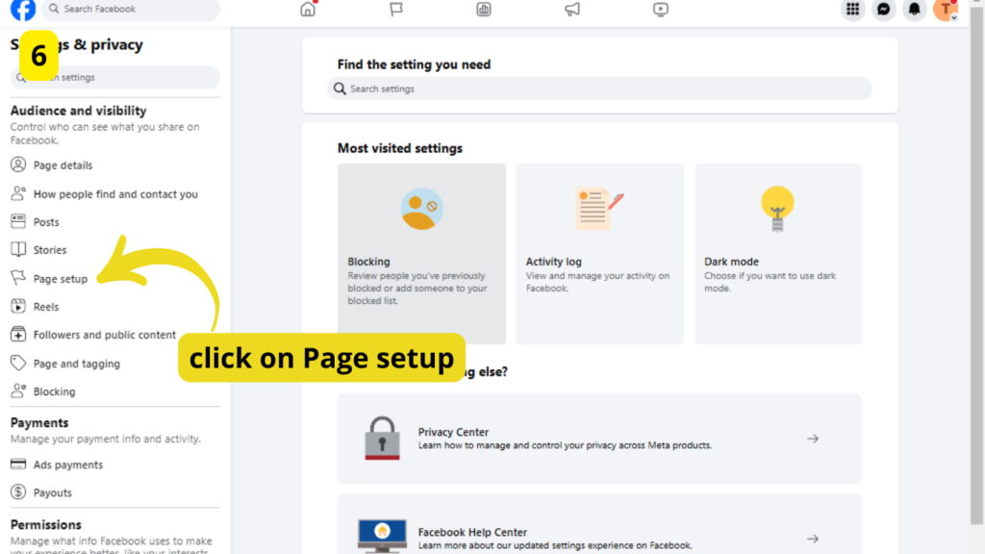The height and width of the screenshot is (554, 985).
Task: Open the Video icon in top navigation
Action: (x=660, y=10)
